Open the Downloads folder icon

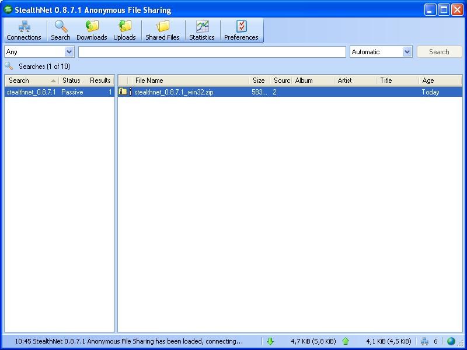tap(92, 26)
